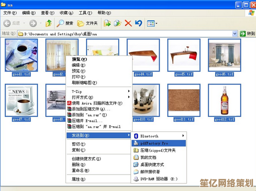Choose Print (打印) in context menu
Screen dimensions: 256x191
click(x=99, y=77)
